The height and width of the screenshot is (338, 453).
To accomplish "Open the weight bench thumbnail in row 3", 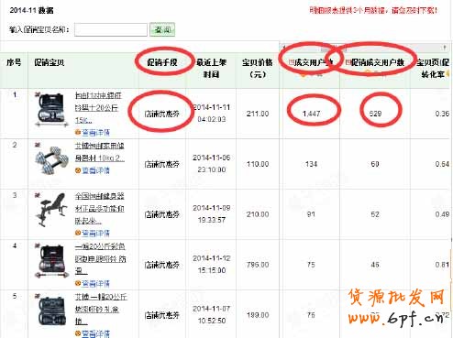I will tap(50, 210).
